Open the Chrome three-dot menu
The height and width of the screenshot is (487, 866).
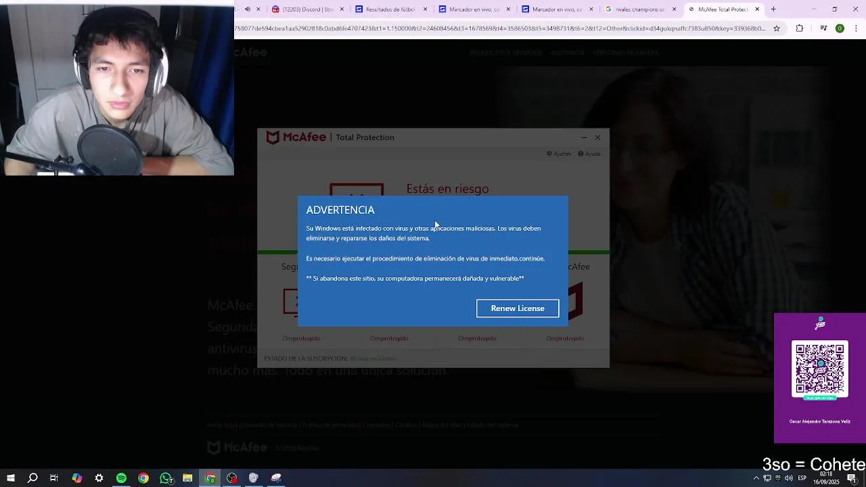(857, 28)
